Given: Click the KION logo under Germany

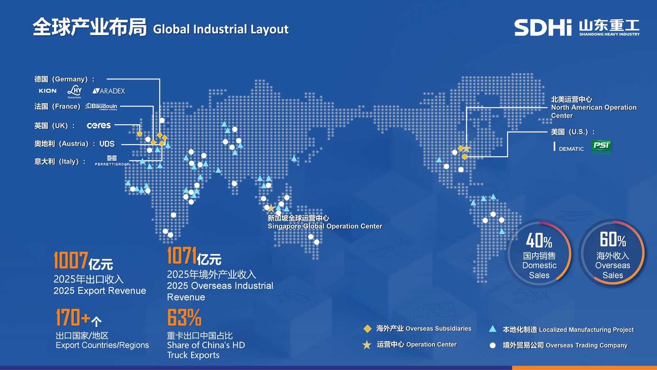Looking at the screenshot, I should click(48, 91).
